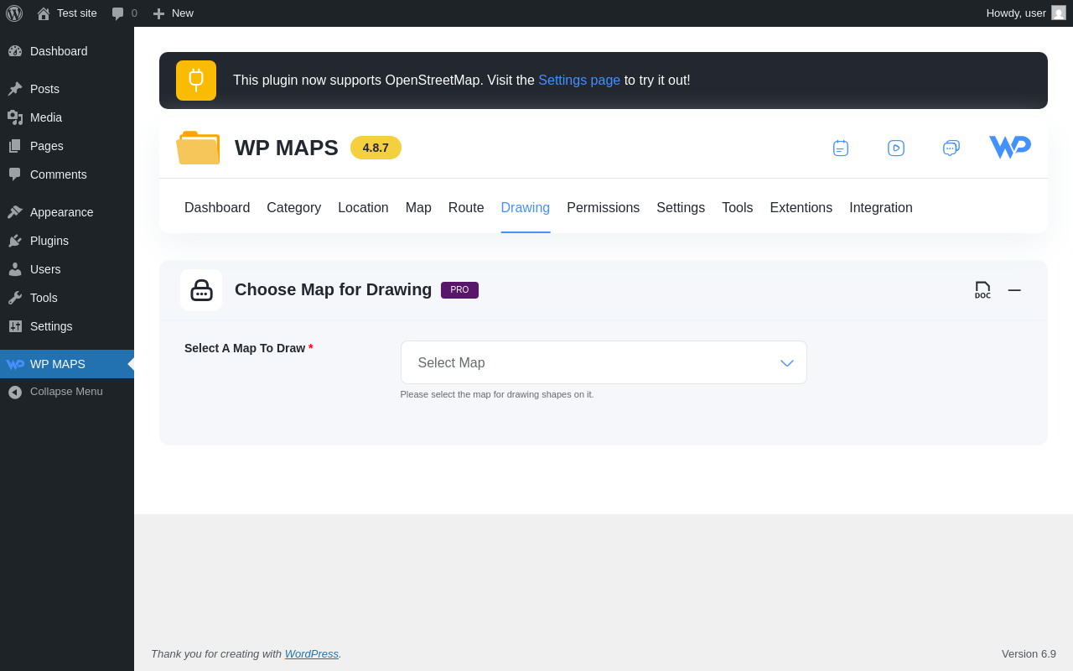Select Media from the admin menu
The height and width of the screenshot is (671, 1073).
pos(46,117)
